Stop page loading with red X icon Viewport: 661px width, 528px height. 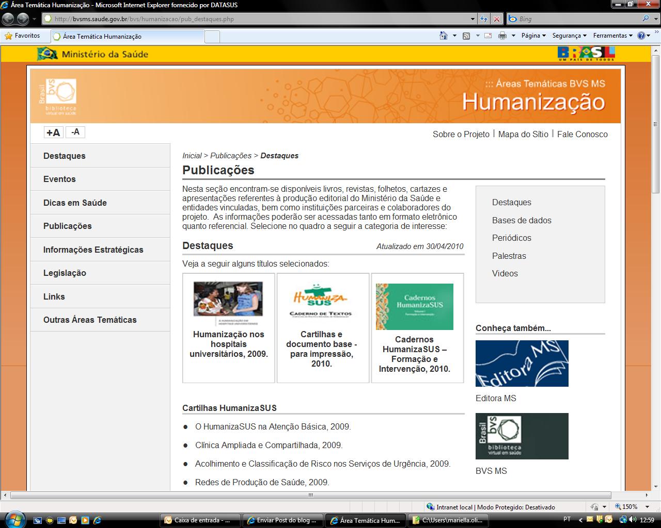click(496, 19)
